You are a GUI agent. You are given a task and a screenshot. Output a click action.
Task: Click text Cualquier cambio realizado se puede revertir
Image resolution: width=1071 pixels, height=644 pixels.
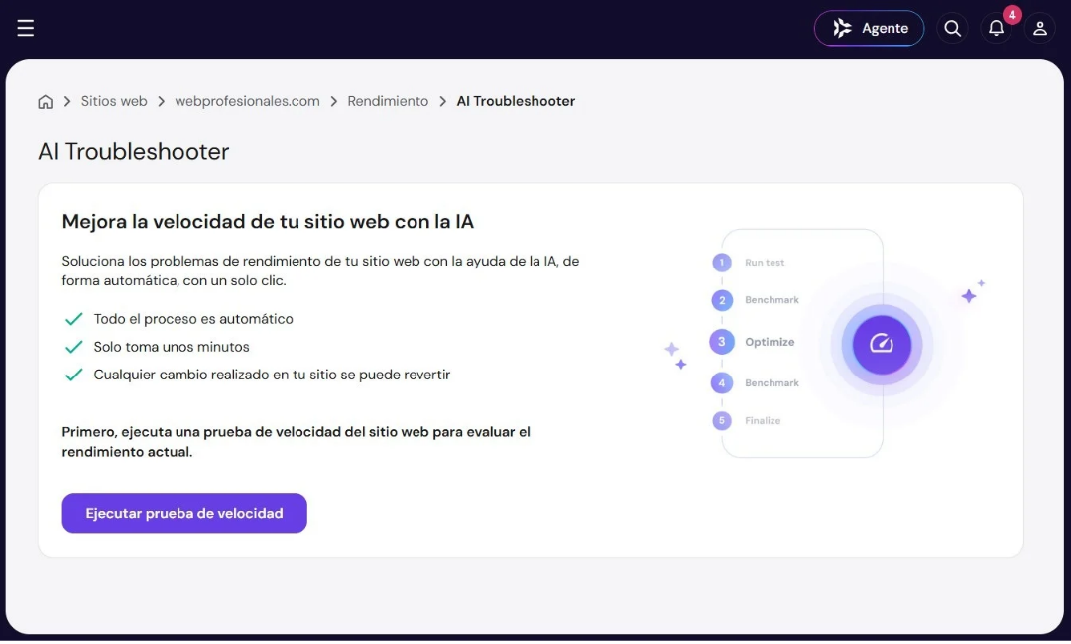[x=272, y=376]
